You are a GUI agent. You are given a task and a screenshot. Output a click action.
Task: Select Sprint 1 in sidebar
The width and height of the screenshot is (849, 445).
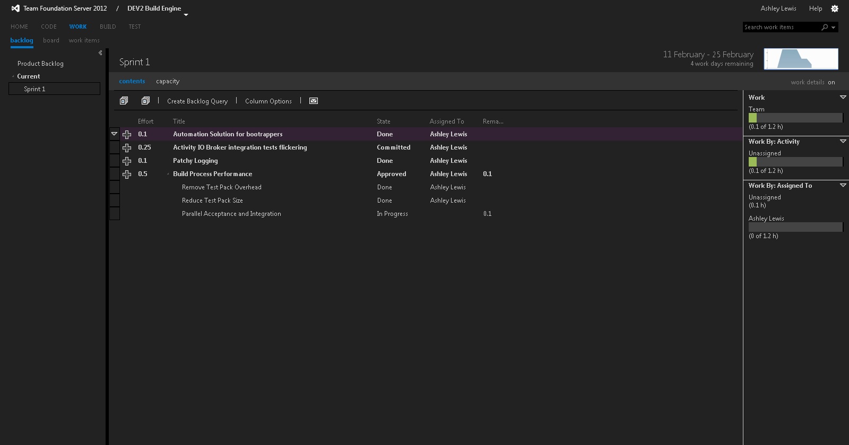point(55,89)
